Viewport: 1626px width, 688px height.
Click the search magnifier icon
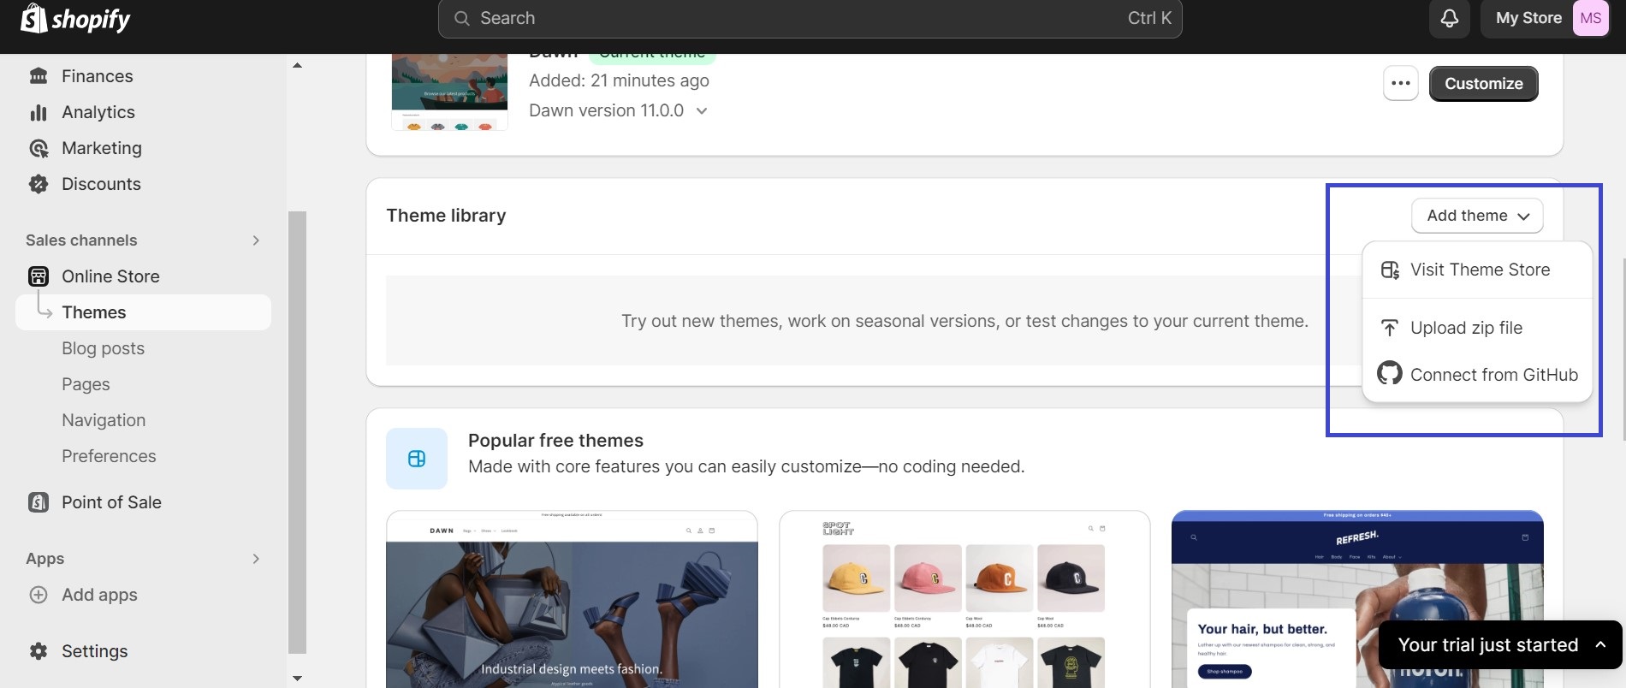click(461, 18)
